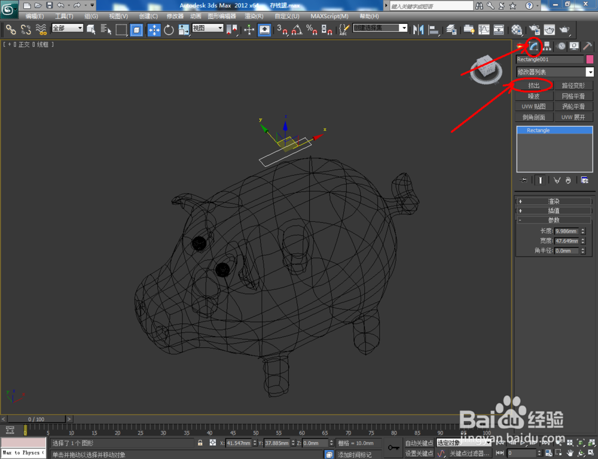Activate the Select and Rotate tool

(x=169, y=29)
